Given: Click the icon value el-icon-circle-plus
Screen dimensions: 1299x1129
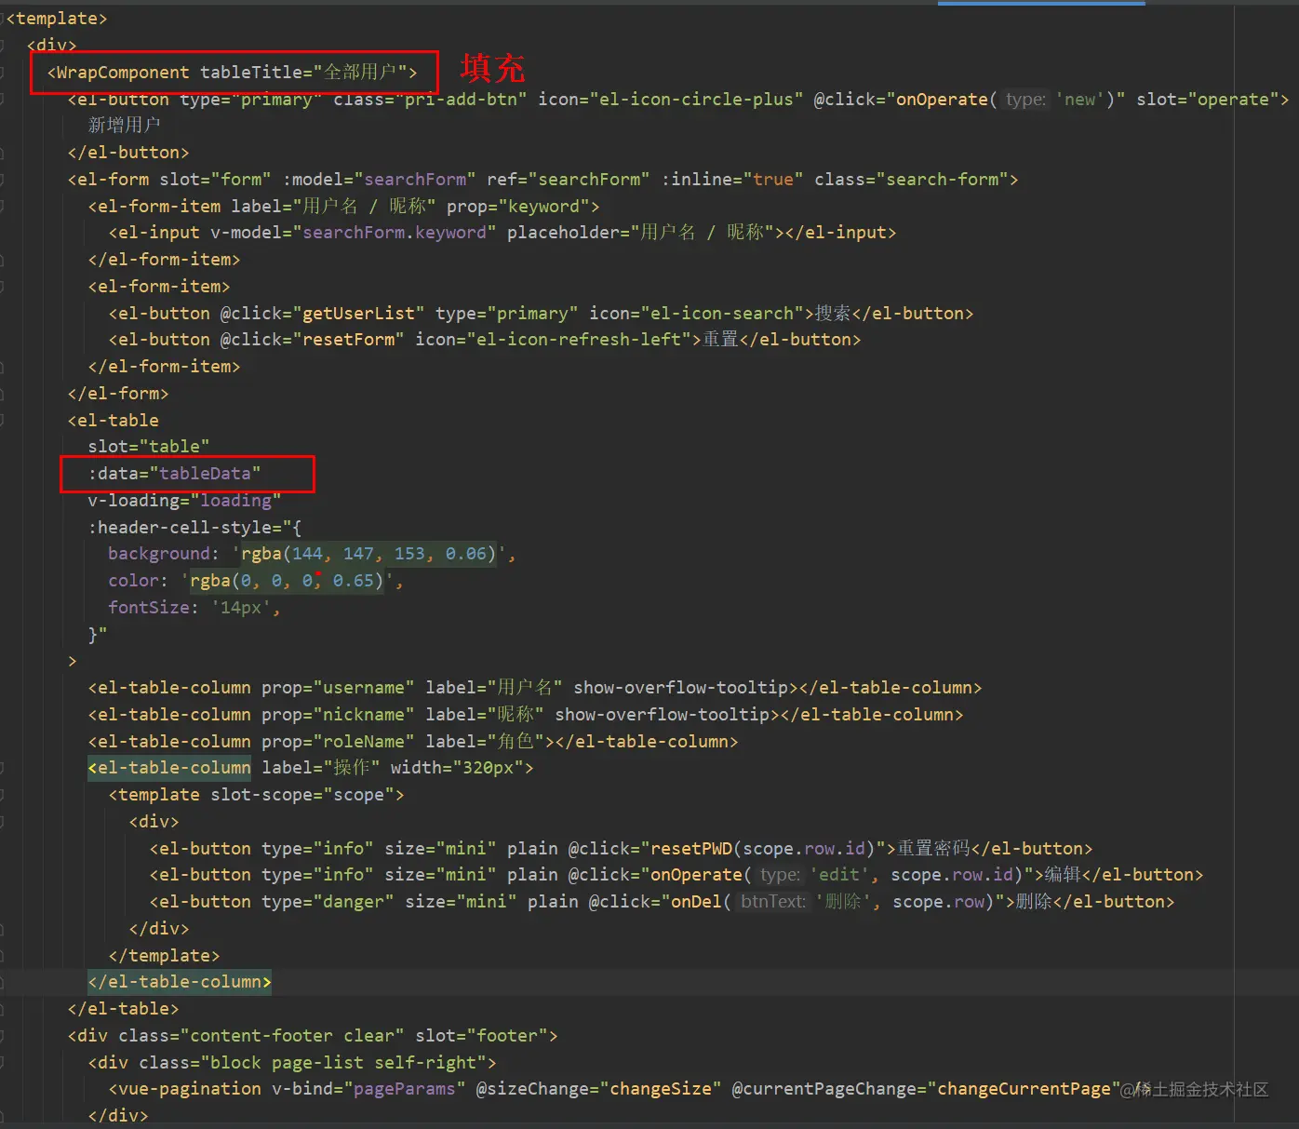Looking at the screenshot, I should pos(696,100).
